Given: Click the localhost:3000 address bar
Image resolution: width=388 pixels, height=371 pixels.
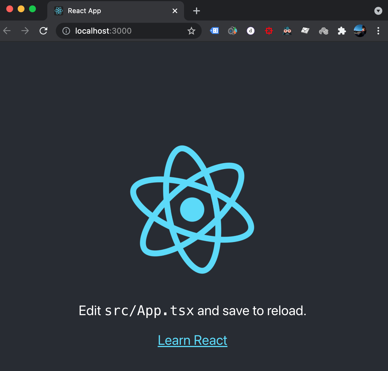Looking at the screenshot, I should click(129, 31).
